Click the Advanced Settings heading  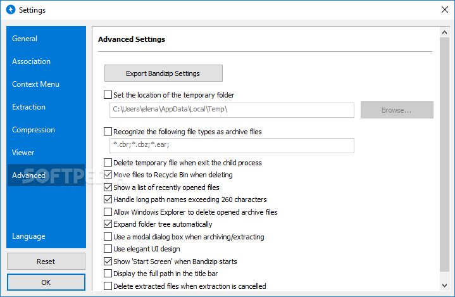pos(132,39)
